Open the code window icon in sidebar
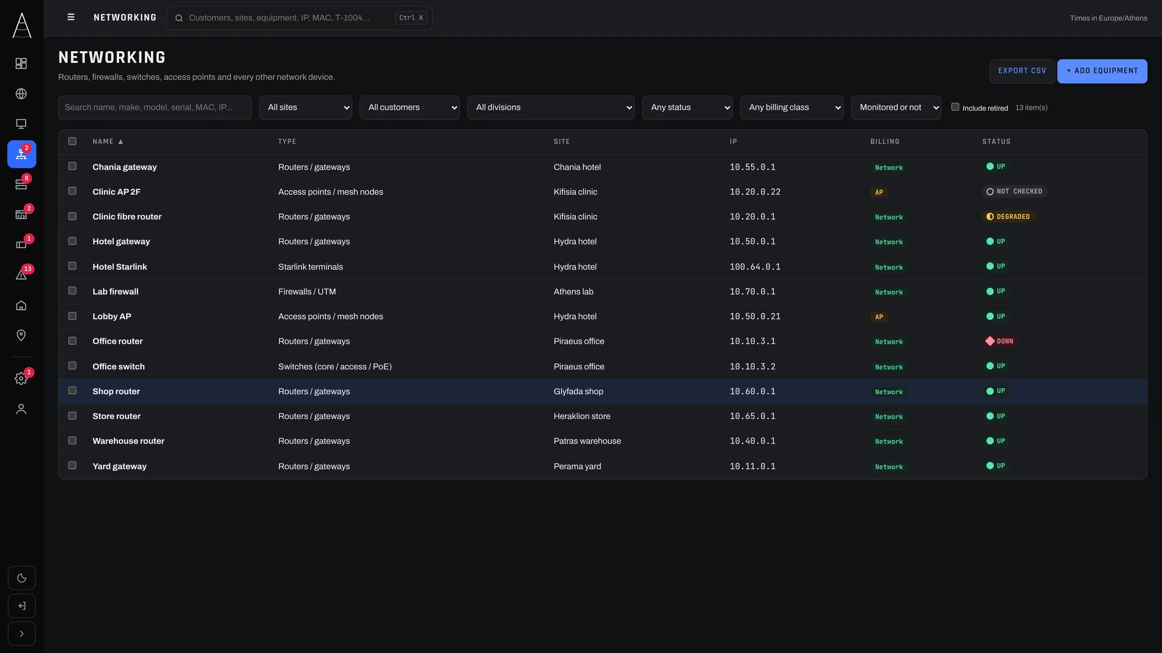 coord(21,214)
